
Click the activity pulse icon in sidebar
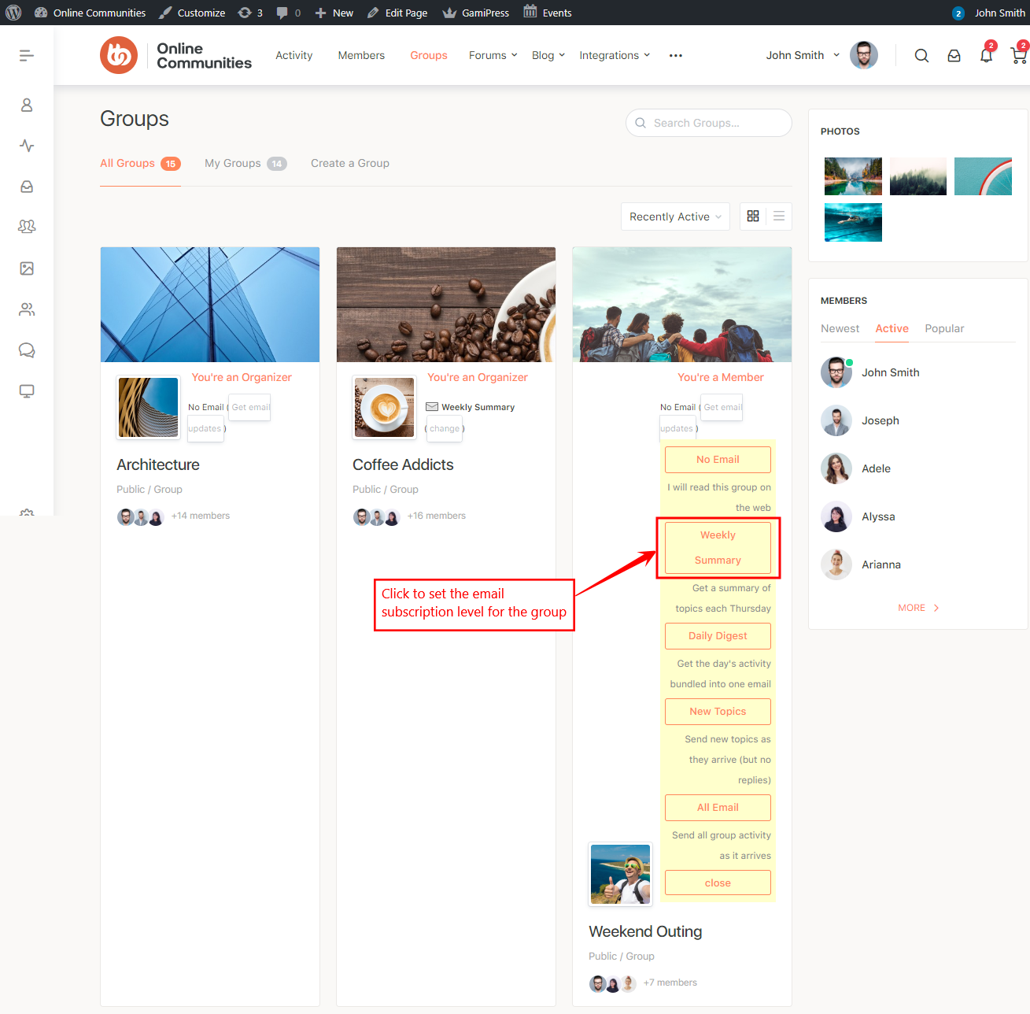point(27,146)
